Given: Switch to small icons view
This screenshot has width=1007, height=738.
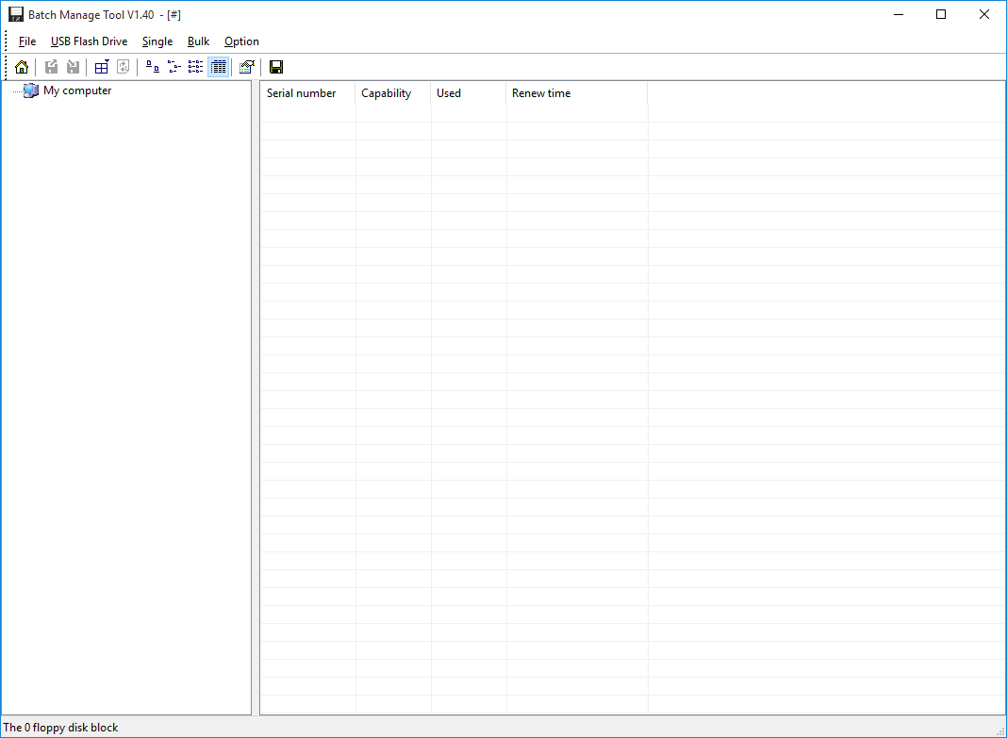Looking at the screenshot, I should pyautogui.click(x=174, y=67).
